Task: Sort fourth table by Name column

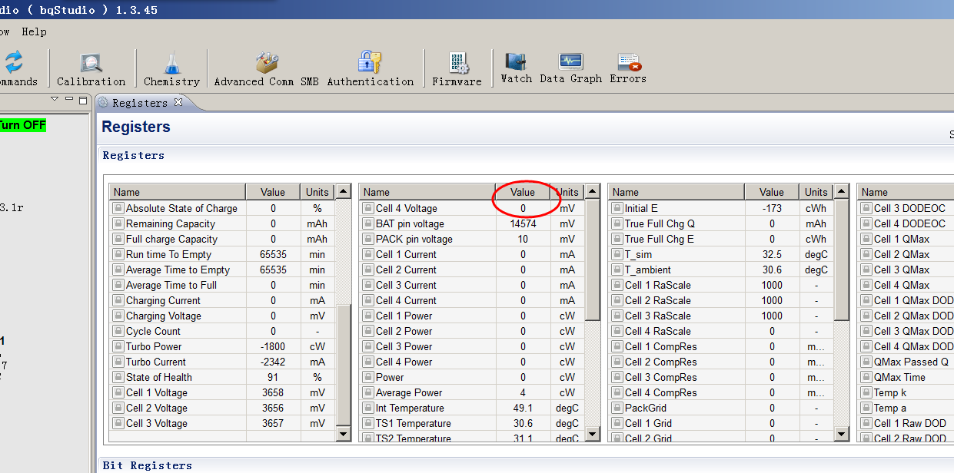Action: click(906, 192)
